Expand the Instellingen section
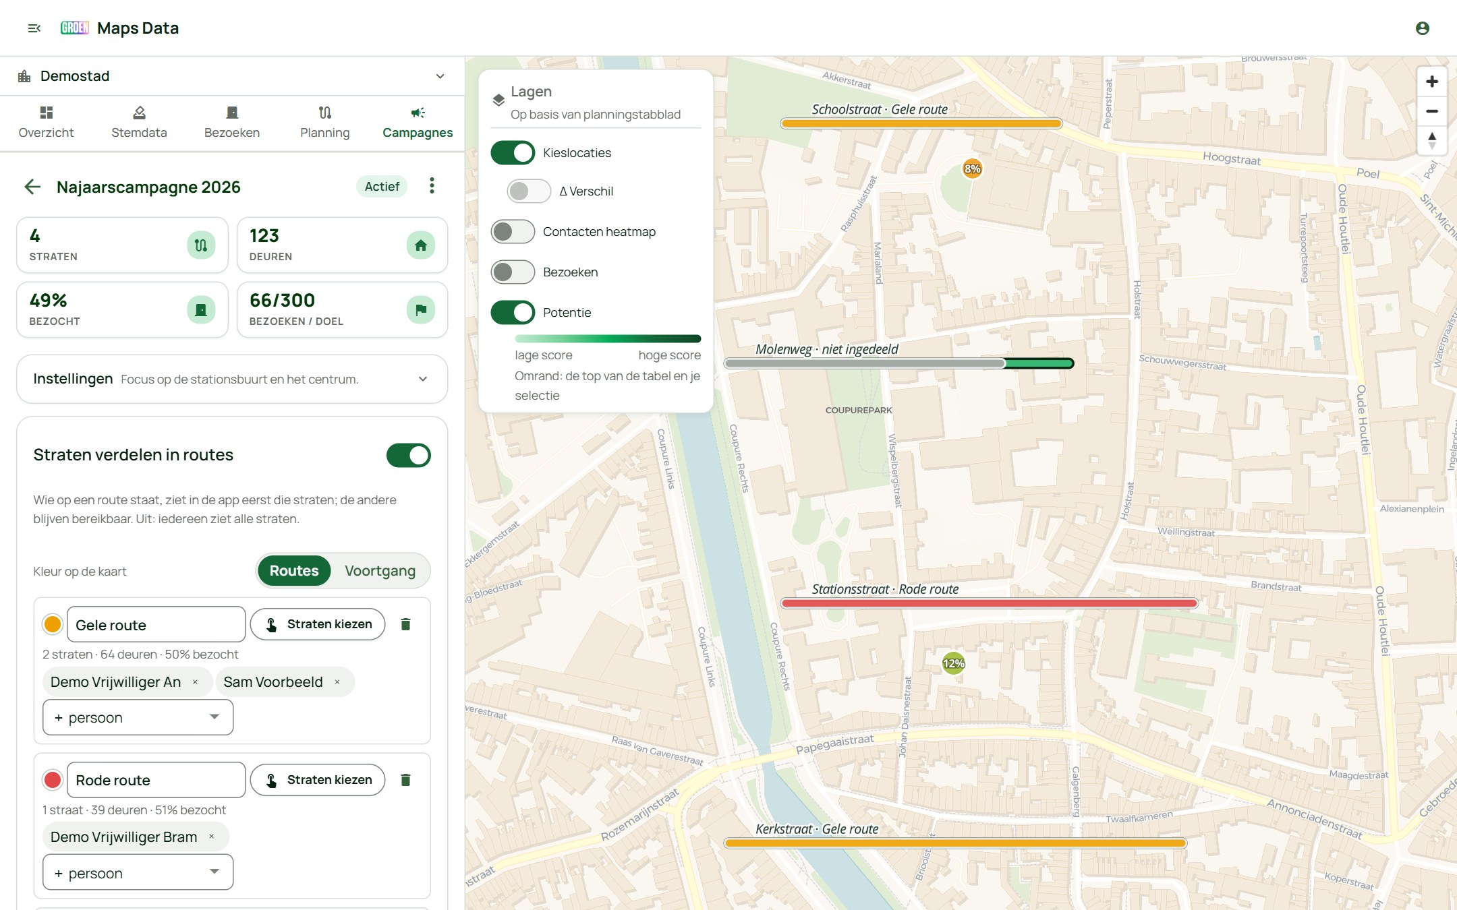 (232, 379)
